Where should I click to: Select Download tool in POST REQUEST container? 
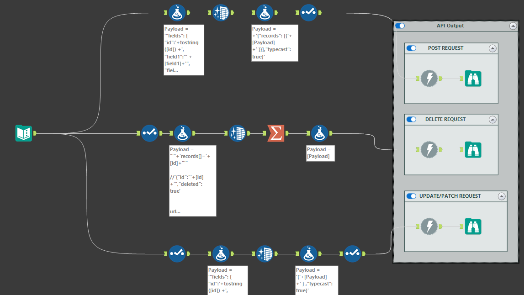[429, 79]
